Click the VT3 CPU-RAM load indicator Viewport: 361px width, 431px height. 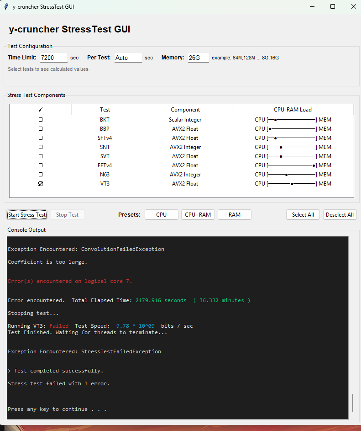coord(293,184)
